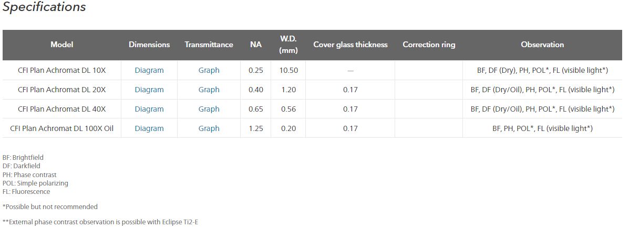View transmittance Graph for DL 10X
Image resolution: width=629 pixels, height=229 pixels.
coord(209,70)
